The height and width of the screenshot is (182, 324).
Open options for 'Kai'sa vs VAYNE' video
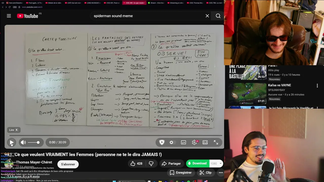(x=317, y=86)
